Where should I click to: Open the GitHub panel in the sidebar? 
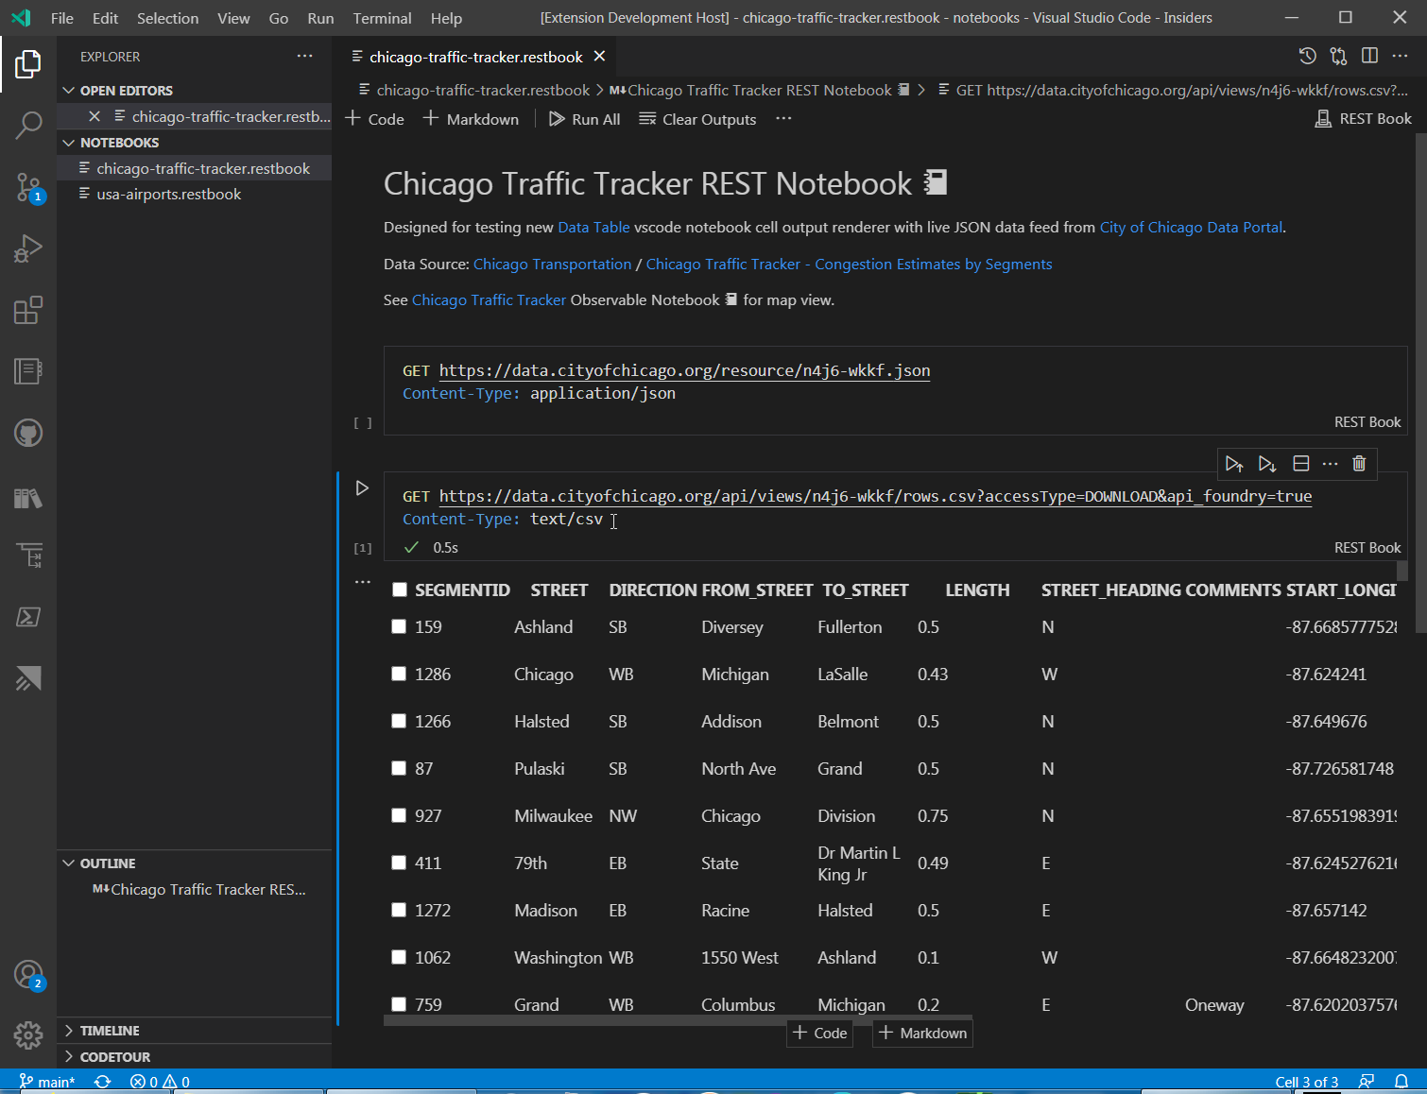[28, 434]
